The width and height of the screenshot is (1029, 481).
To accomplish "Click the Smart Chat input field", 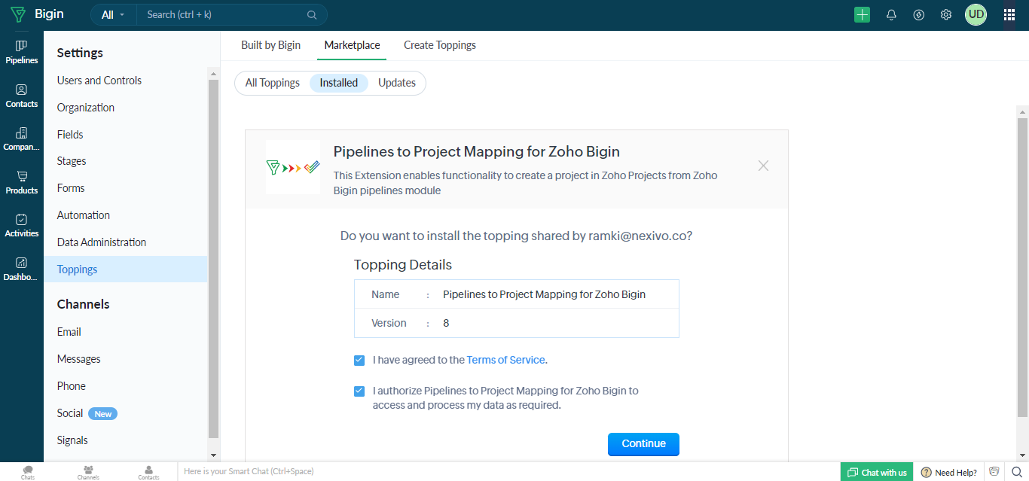I will pyautogui.click(x=508, y=472).
